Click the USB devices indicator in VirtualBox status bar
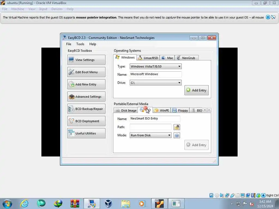This screenshot has width=279, height=209. [232, 195]
